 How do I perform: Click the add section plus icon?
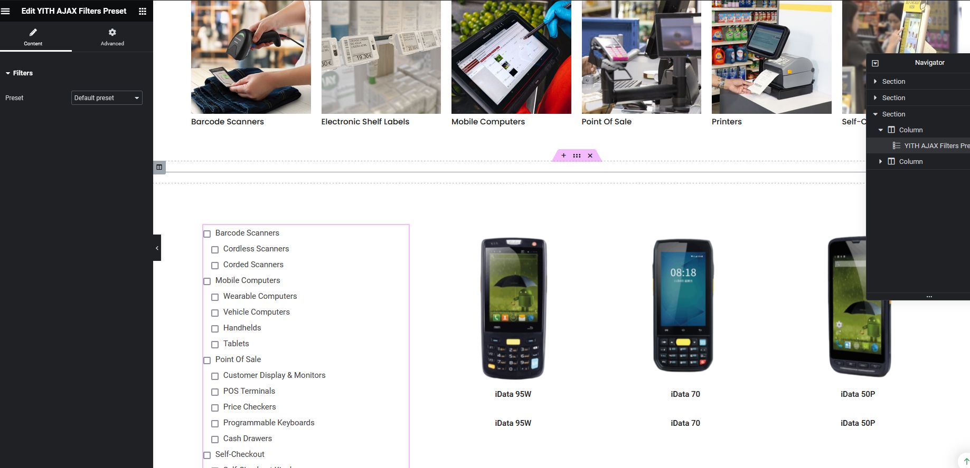pyautogui.click(x=563, y=155)
